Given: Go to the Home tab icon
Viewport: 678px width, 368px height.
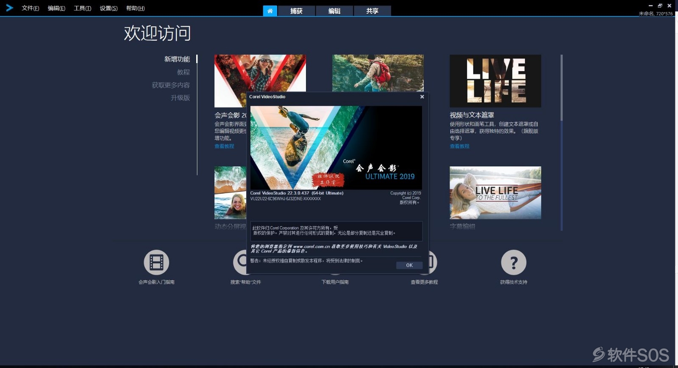Looking at the screenshot, I should (270, 11).
